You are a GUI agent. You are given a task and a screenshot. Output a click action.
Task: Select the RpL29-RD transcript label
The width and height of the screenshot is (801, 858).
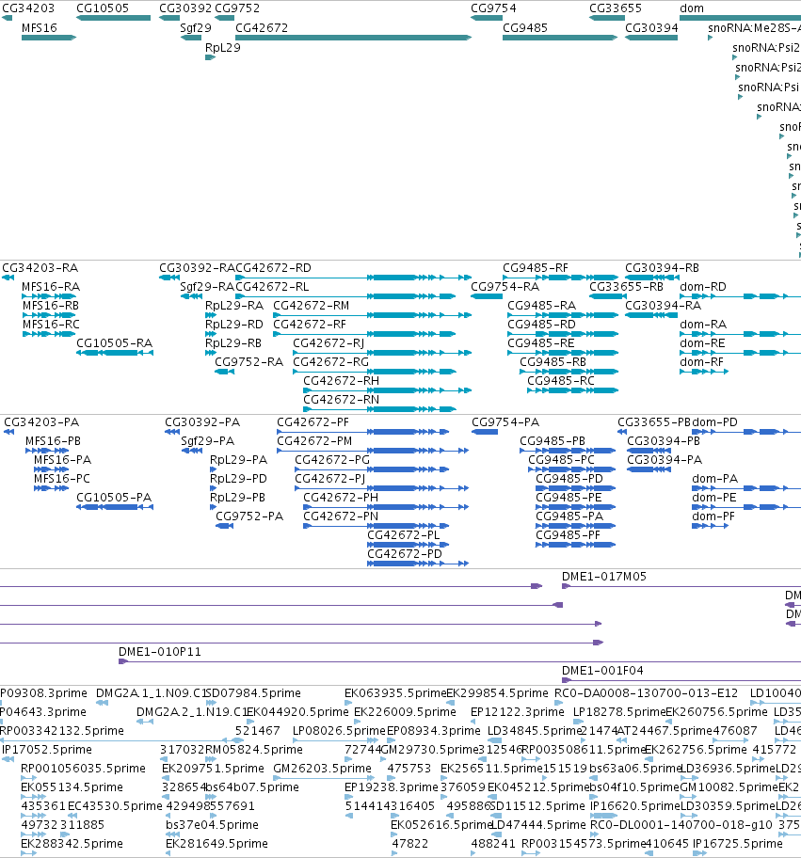(x=233, y=325)
